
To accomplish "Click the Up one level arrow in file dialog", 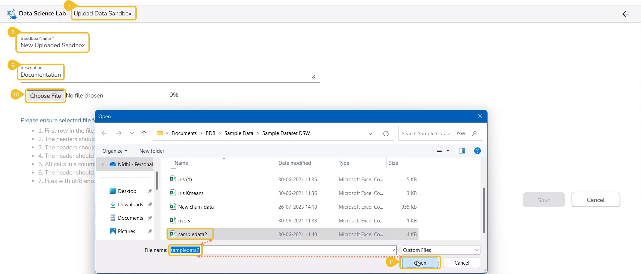I will pos(144,133).
